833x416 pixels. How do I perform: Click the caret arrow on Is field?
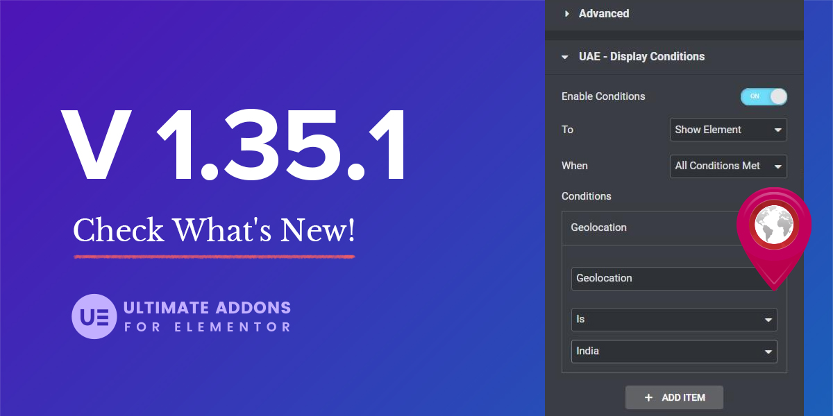(768, 320)
